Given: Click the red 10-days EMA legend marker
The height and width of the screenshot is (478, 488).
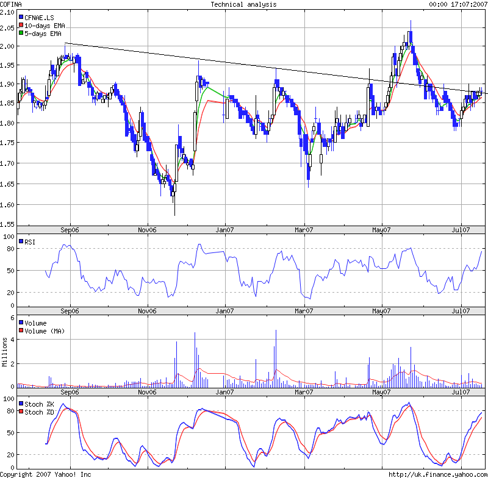Looking at the screenshot, I should [21, 26].
